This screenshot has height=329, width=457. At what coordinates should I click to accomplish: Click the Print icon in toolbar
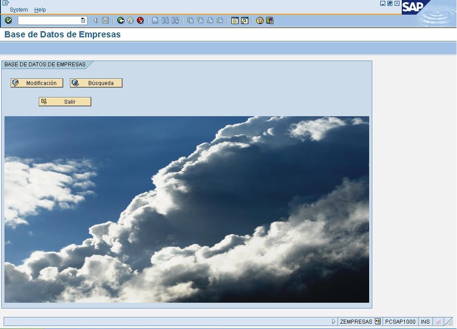point(155,20)
